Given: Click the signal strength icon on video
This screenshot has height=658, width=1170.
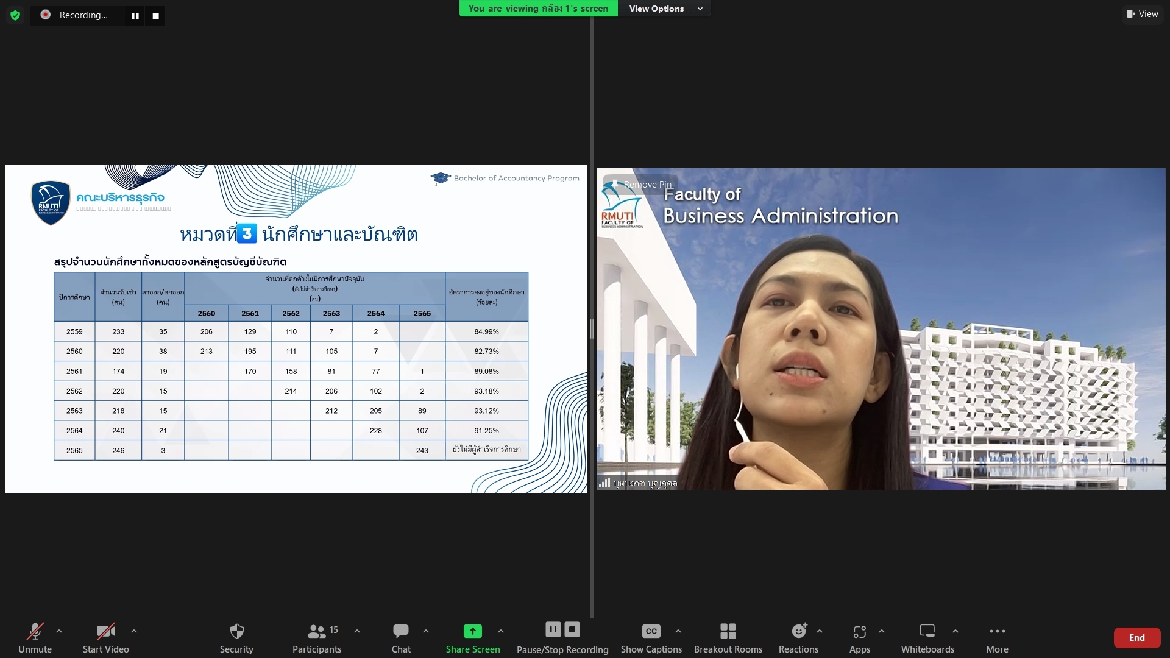Looking at the screenshot, I should (x=604, y=483).
